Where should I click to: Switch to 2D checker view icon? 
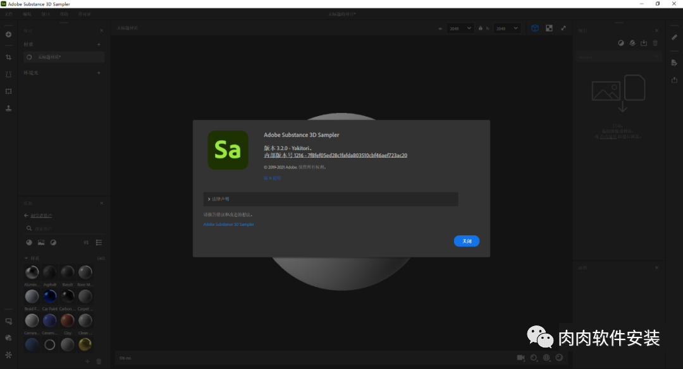[x=550, y=28]
